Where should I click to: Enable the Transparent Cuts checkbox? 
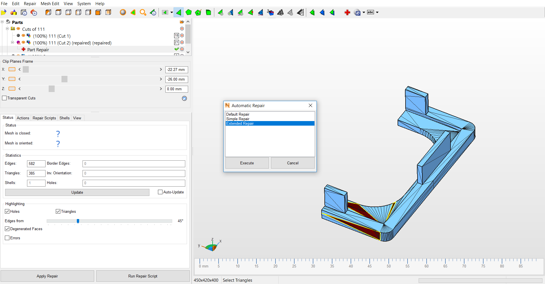(x=4, y=98)
